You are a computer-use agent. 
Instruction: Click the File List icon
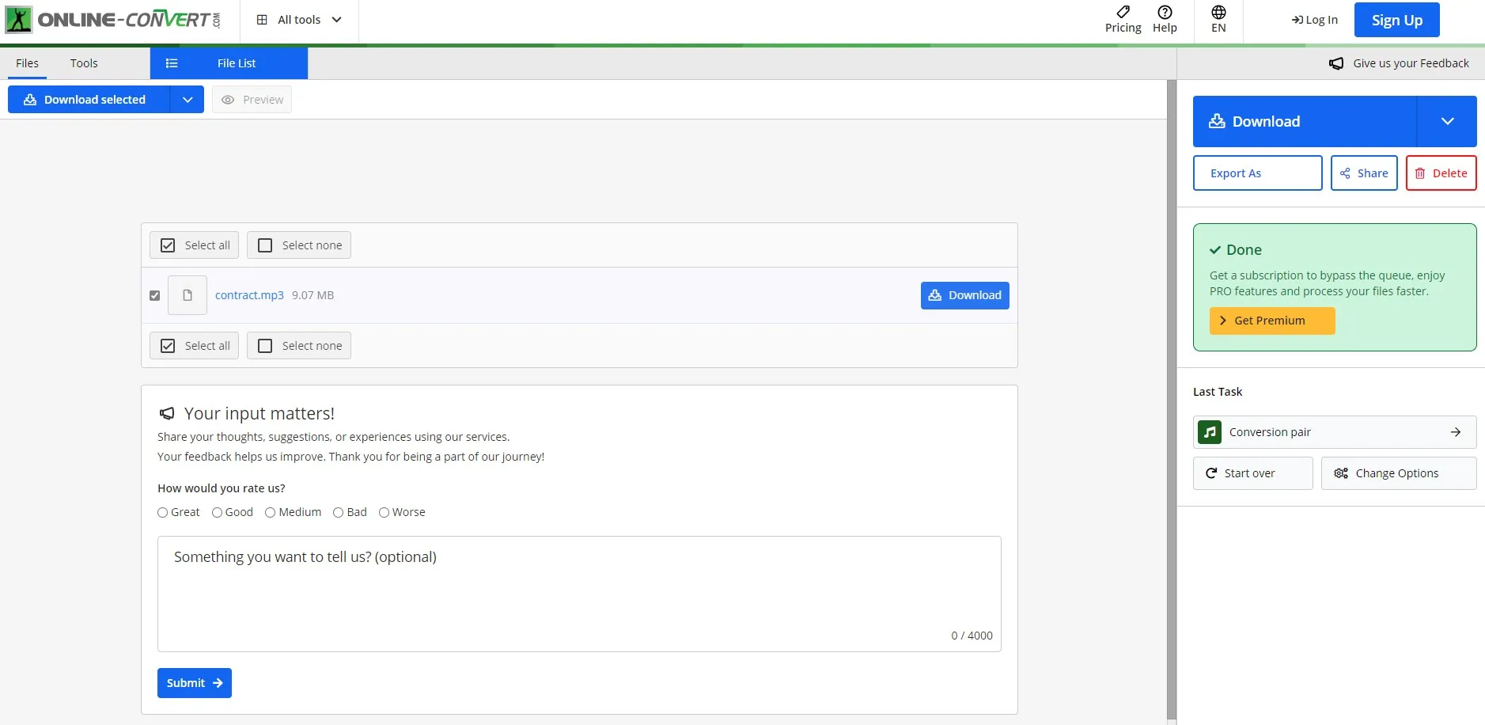172,63
